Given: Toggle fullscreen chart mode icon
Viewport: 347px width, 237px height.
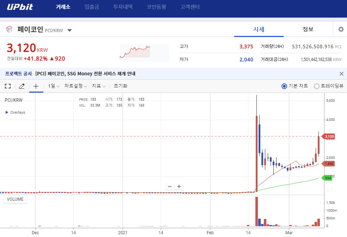Looking at the screenshot, I should (8, 86).
